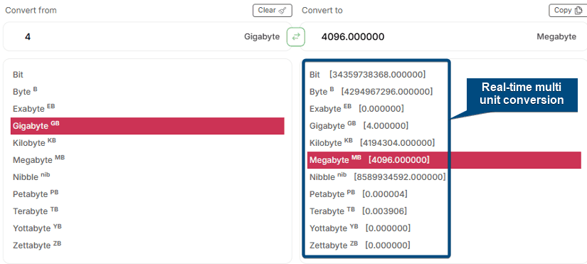Select Megabyte in Convert from list
Image resolution: width=587 pixels, height=264 pixels.
pyautogui.click(x=147, y=160)
